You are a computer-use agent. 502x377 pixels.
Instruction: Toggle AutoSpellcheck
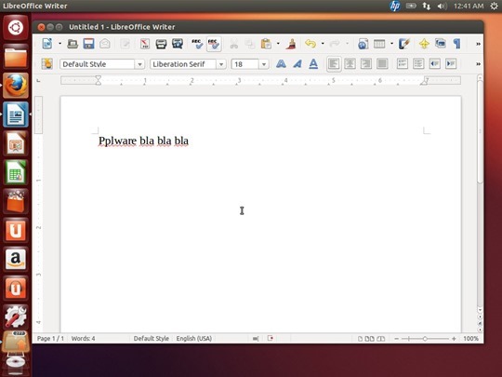pos(214,44)
